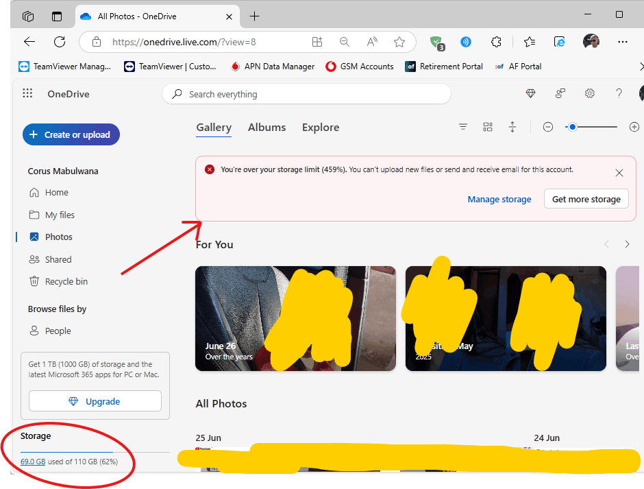Click Manage storage link
644x489 pixels.
(499, 200)
